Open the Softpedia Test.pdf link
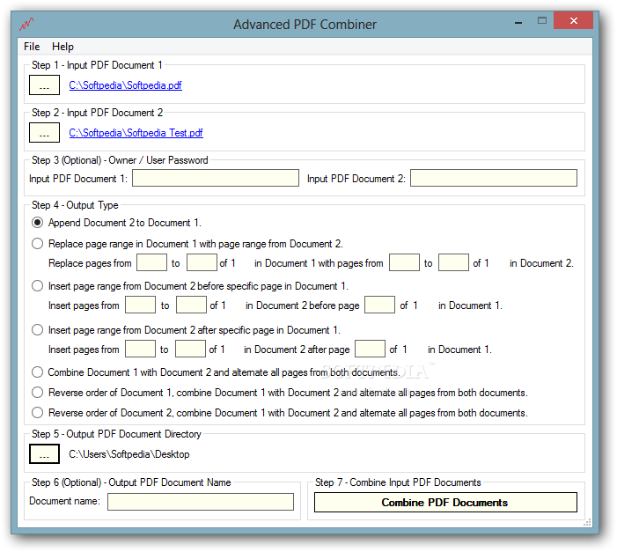The height and width of the screenshot is (552, 617). [x=136, y=133]
